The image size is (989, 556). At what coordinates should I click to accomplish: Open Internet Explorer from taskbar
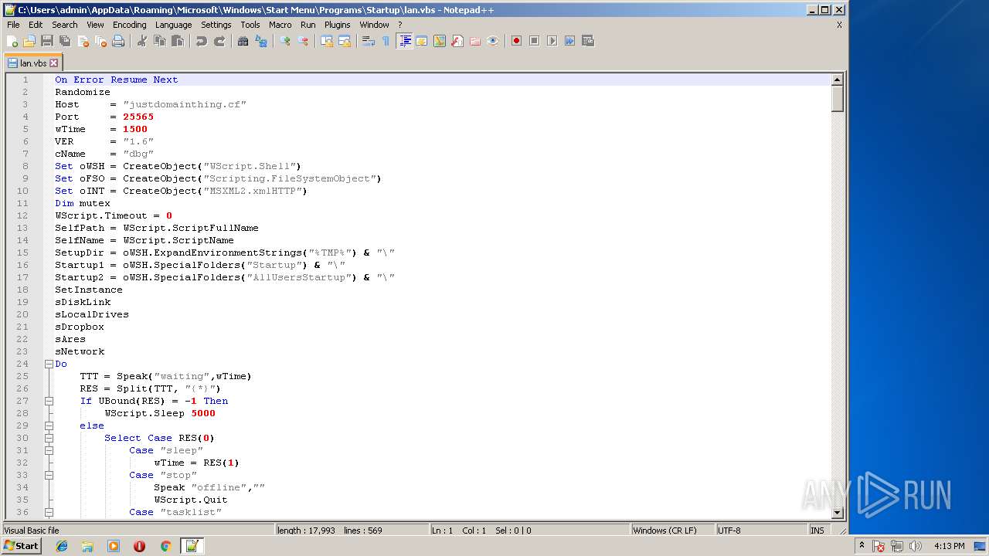click(x=62, y=546)
